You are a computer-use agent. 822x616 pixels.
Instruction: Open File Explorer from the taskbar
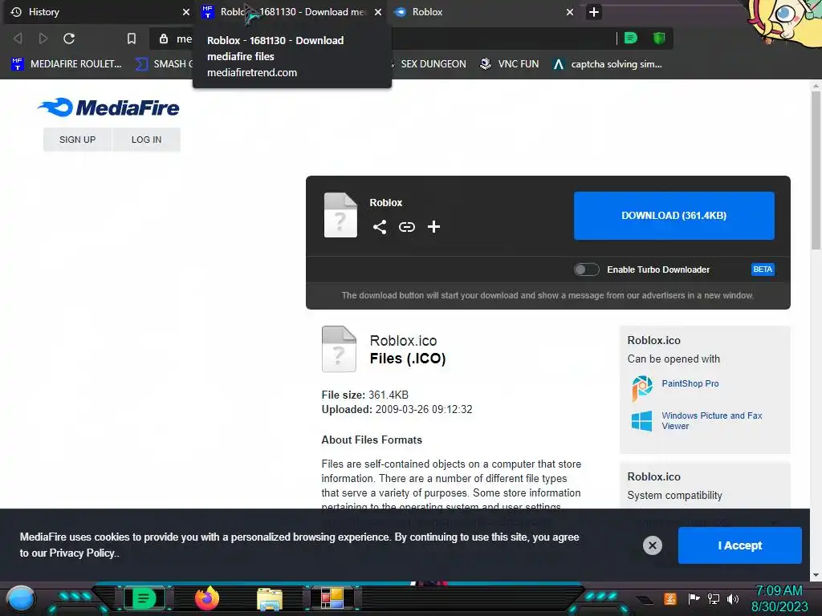[x=270, y=599]
